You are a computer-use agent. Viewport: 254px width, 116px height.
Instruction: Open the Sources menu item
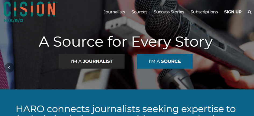click(x=139, y=12)
